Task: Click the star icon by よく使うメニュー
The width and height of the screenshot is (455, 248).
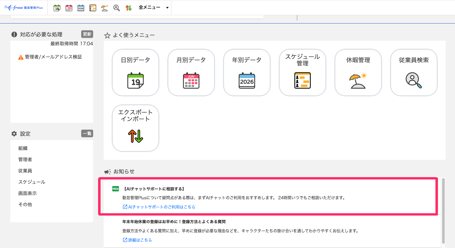Action: click(107, 35)
